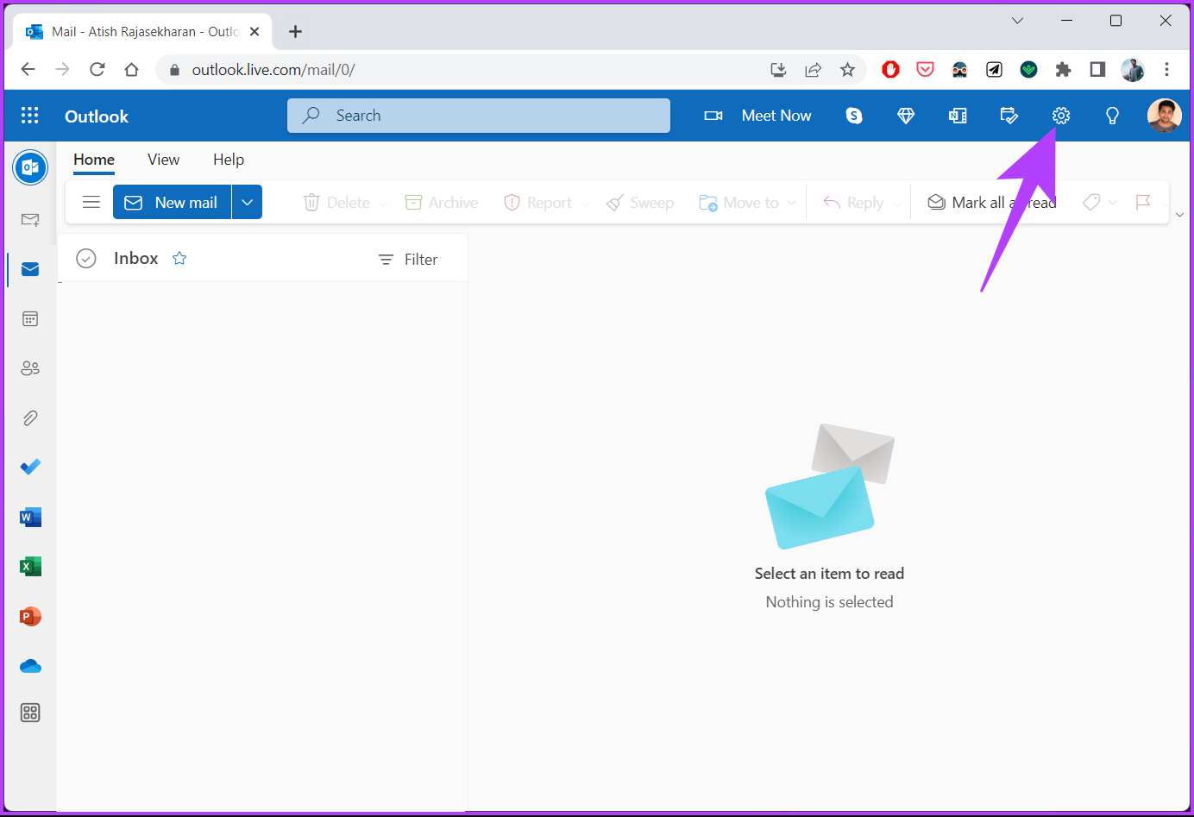
Task: Open To Do checkmark app
Action: [x=30, y=467]
